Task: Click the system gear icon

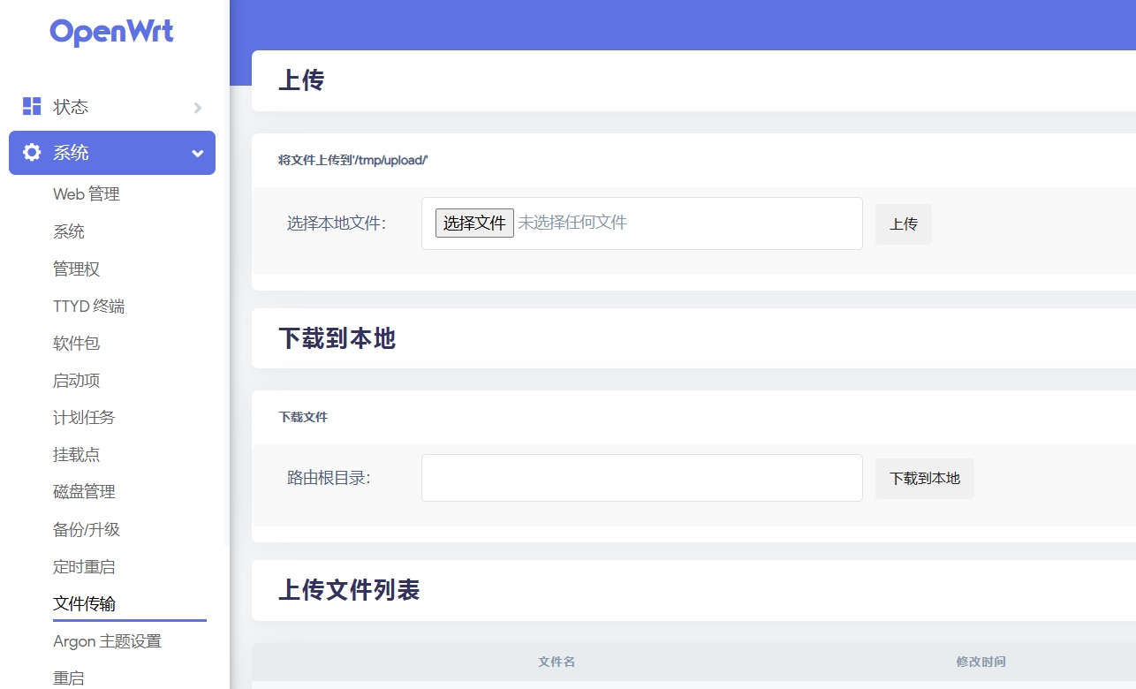Action: [32, 153]
